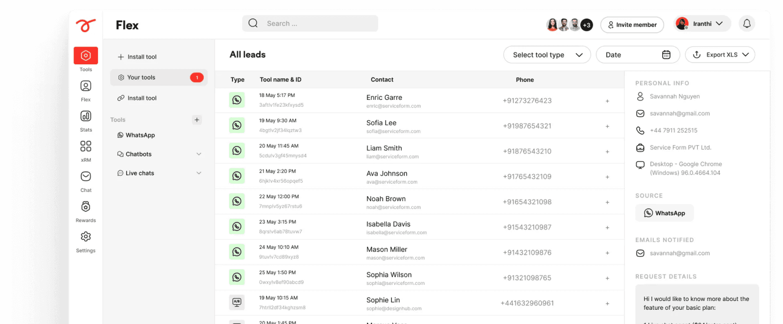Click the WhatsApp icon on Mason Miller row
This screenshot has height=324, width=783.
(x=237, y=251)
